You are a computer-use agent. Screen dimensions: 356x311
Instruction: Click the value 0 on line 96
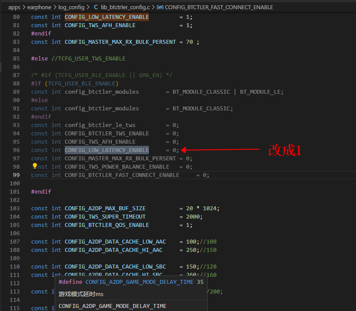pyautogui.click(x=174, y=150)
